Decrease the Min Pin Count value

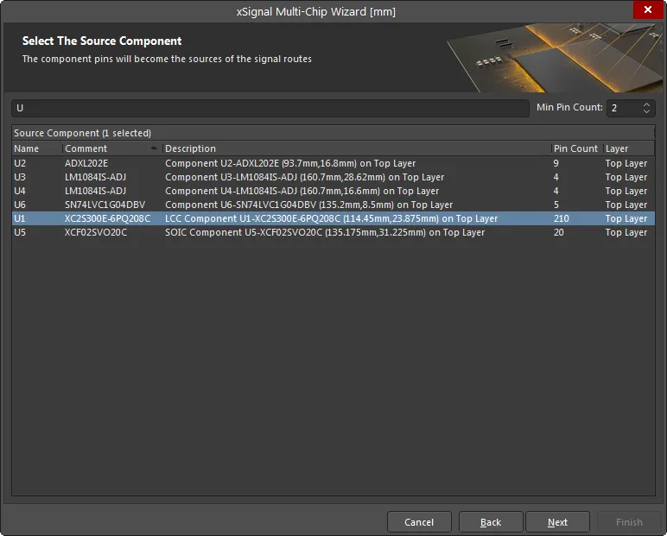[646, 111]
